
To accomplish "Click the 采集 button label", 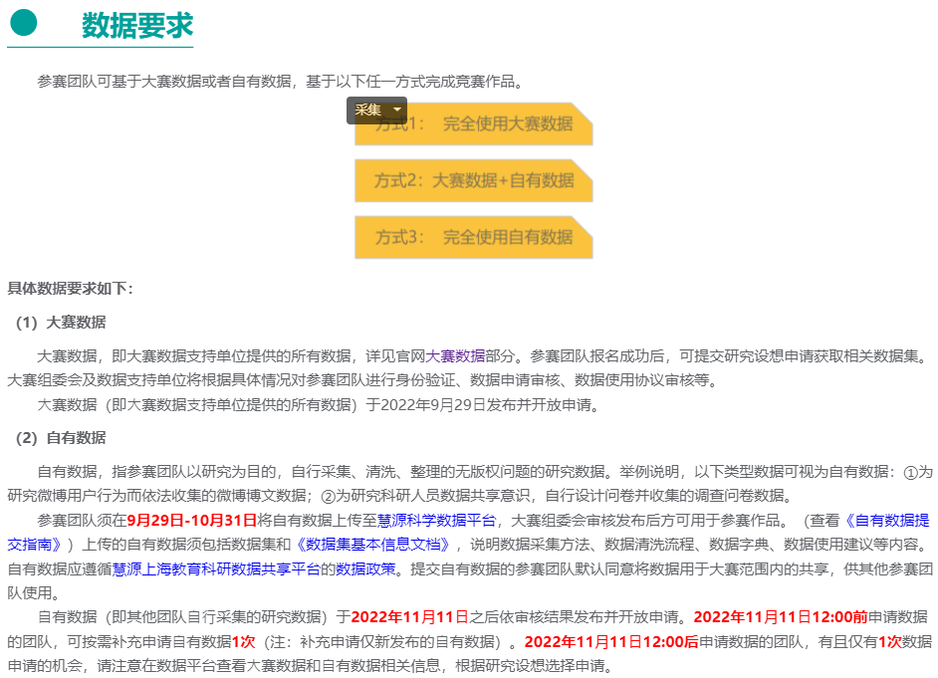I will (x=368, y=111).
